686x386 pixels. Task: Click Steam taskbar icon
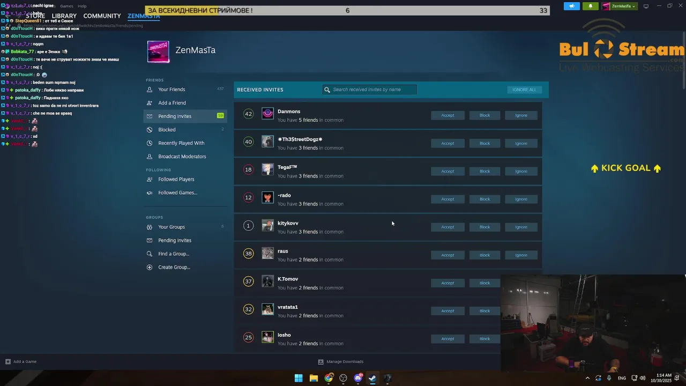tap(372, 378)
